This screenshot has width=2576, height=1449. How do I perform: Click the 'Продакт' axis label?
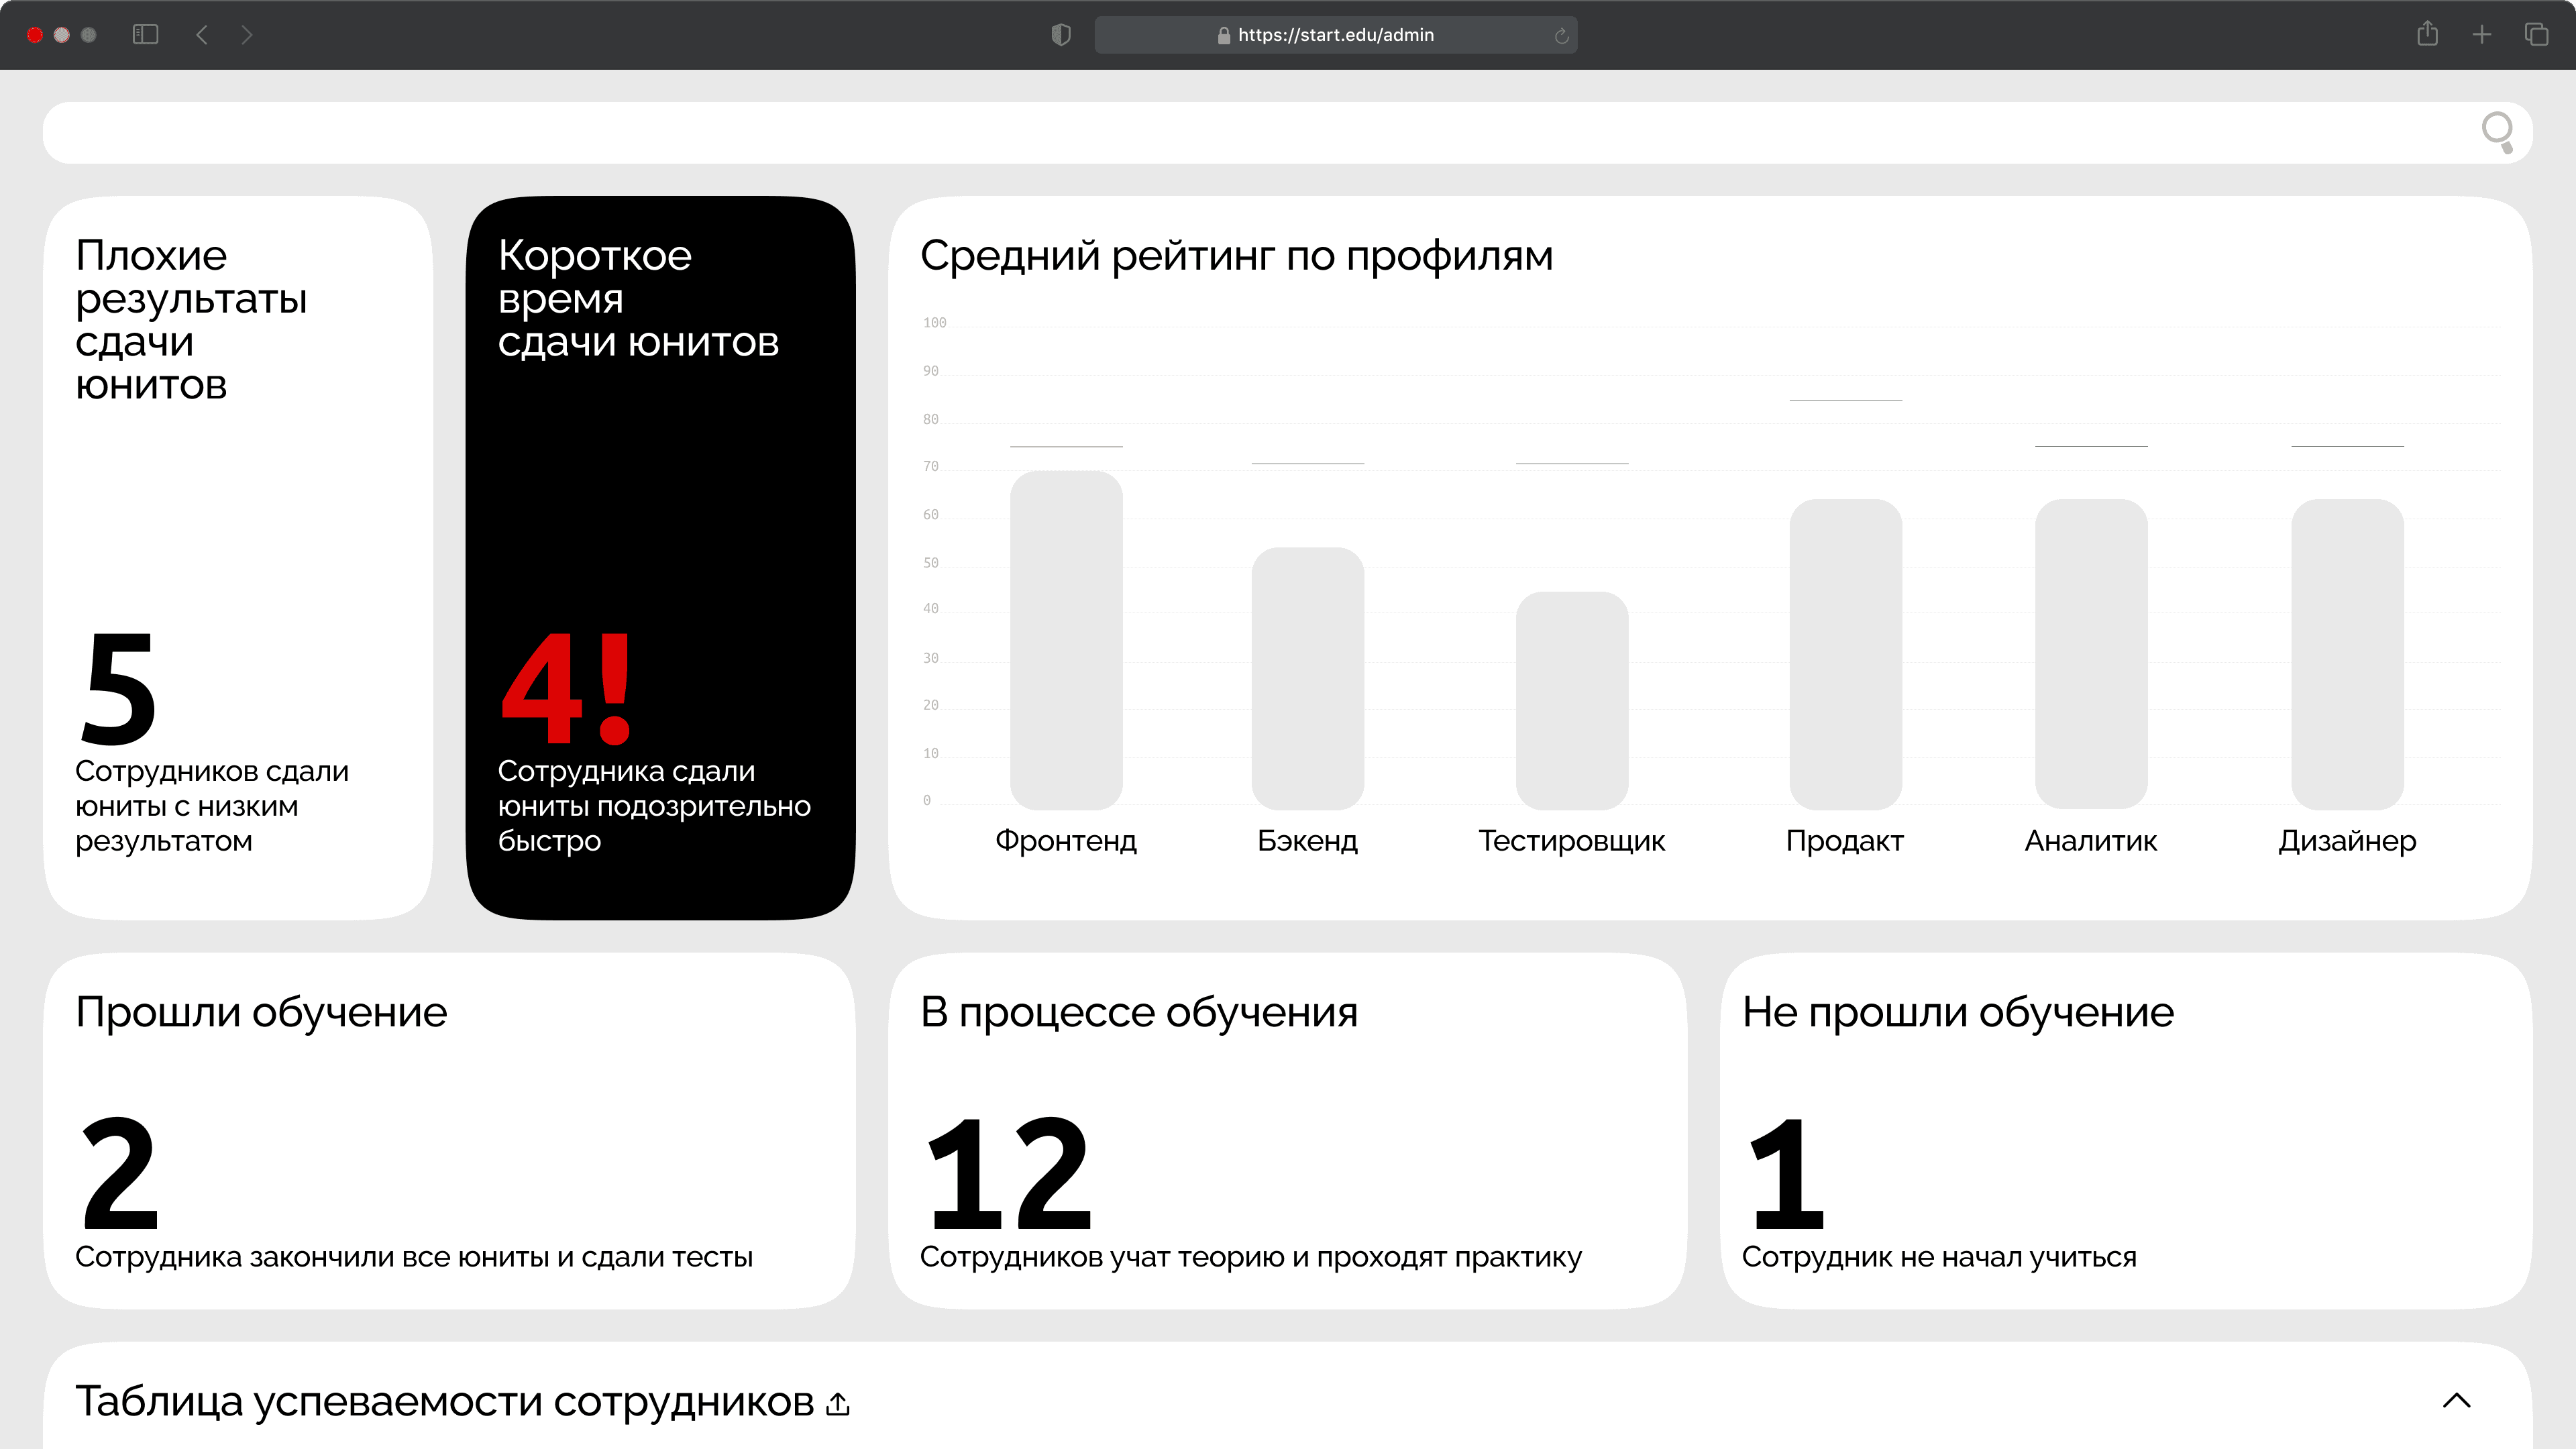[1845, 841]
